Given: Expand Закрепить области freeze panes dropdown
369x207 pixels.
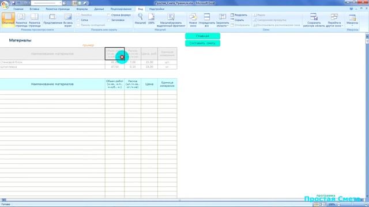Looking at the screenshot, I should pos(223,20).
